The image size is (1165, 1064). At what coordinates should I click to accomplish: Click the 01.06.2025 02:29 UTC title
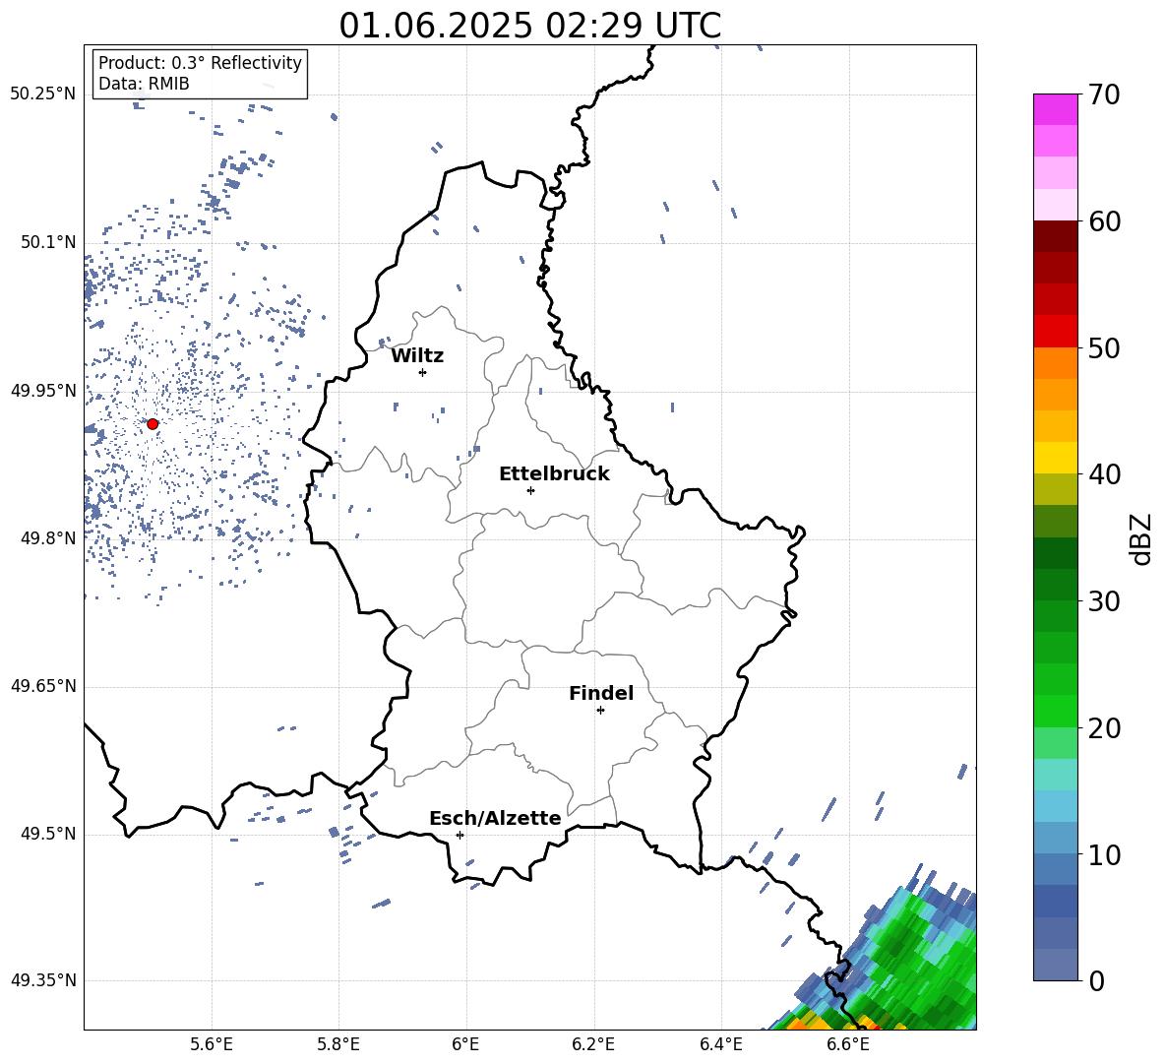pos(529,26)
